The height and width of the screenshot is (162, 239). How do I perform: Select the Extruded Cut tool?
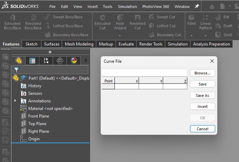point(102,22)
